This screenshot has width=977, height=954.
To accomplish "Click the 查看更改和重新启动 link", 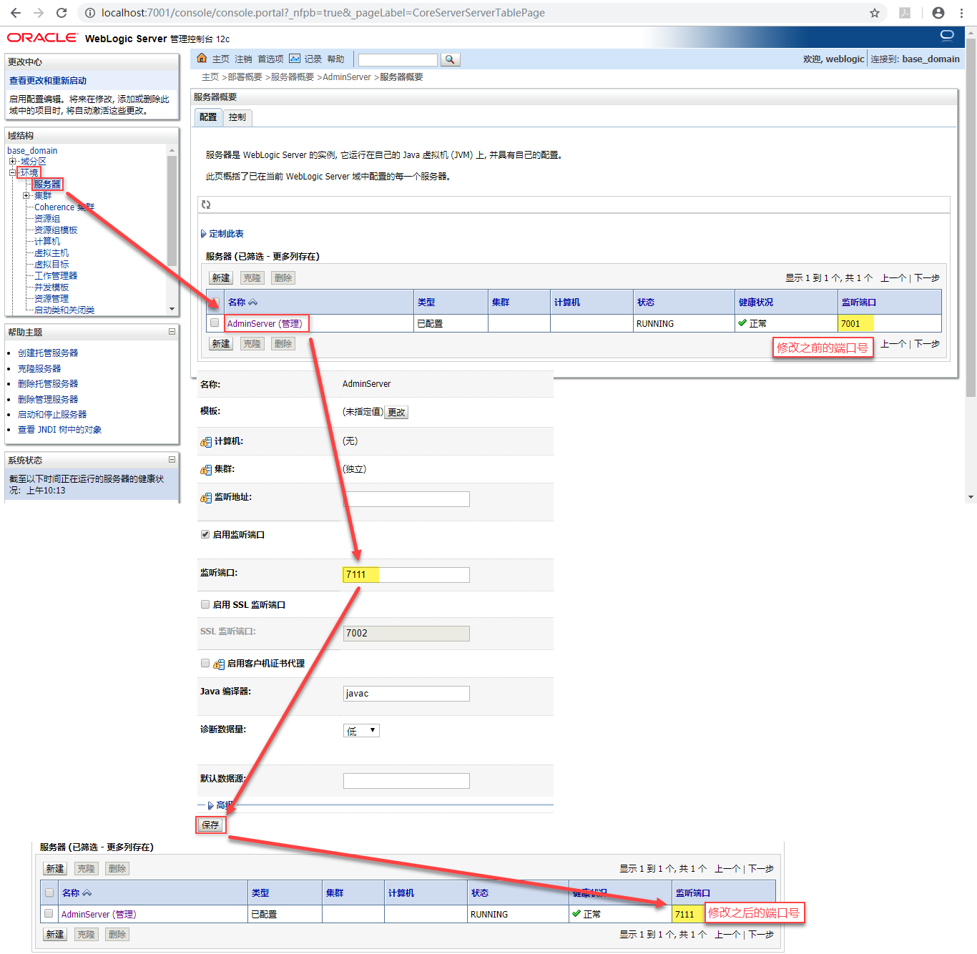I will tap(48, 81).
